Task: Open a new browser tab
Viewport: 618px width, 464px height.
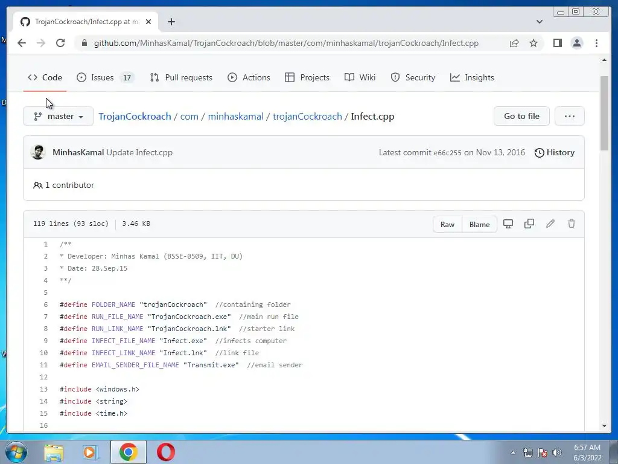Action: (171, 22)
